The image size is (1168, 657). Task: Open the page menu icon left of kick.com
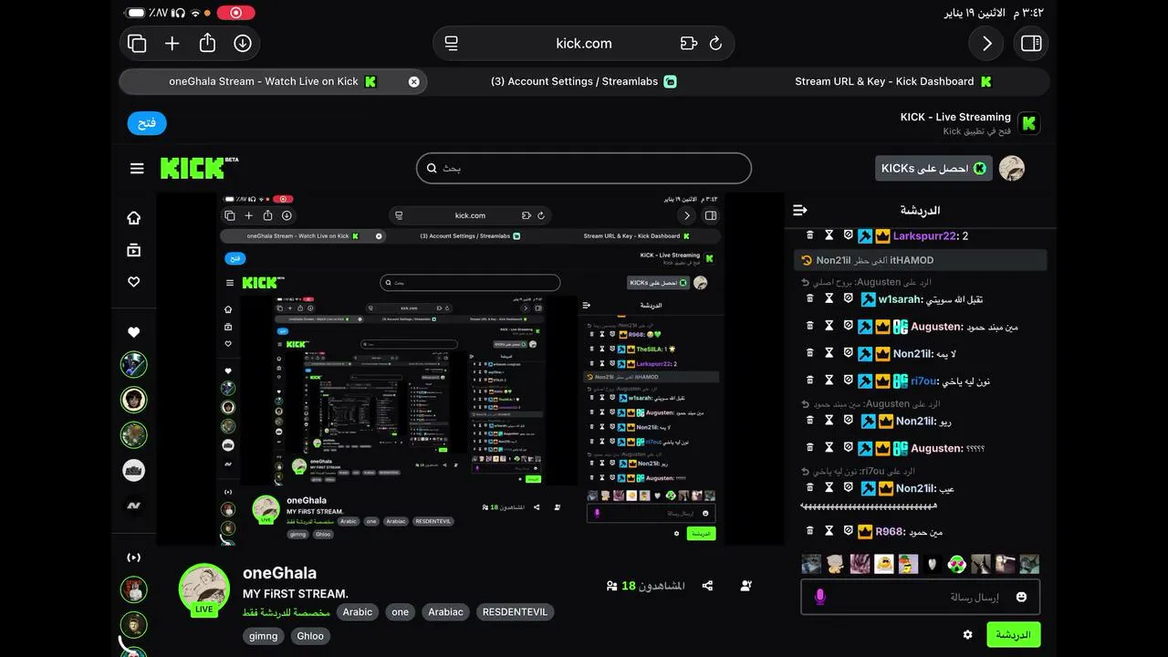(451, 43)
